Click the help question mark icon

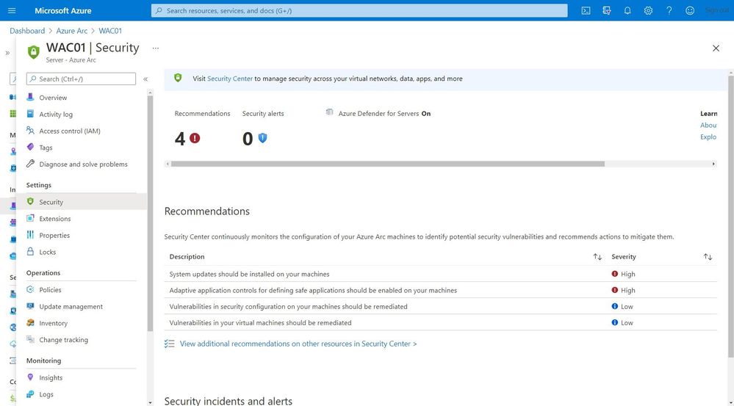click(669, 10)
